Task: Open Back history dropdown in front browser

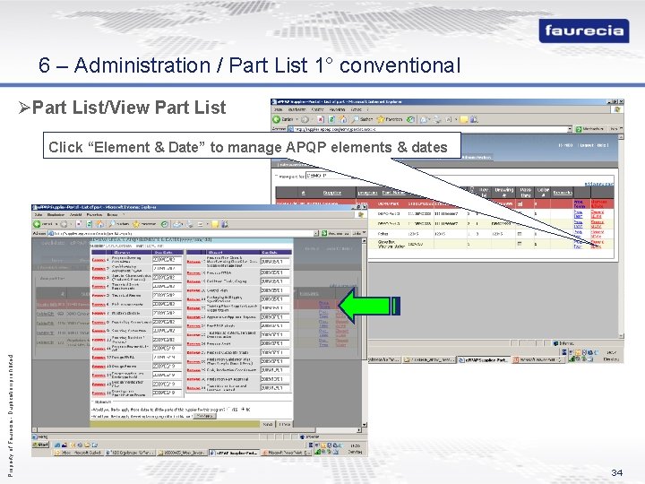Action: click(56, 224)
